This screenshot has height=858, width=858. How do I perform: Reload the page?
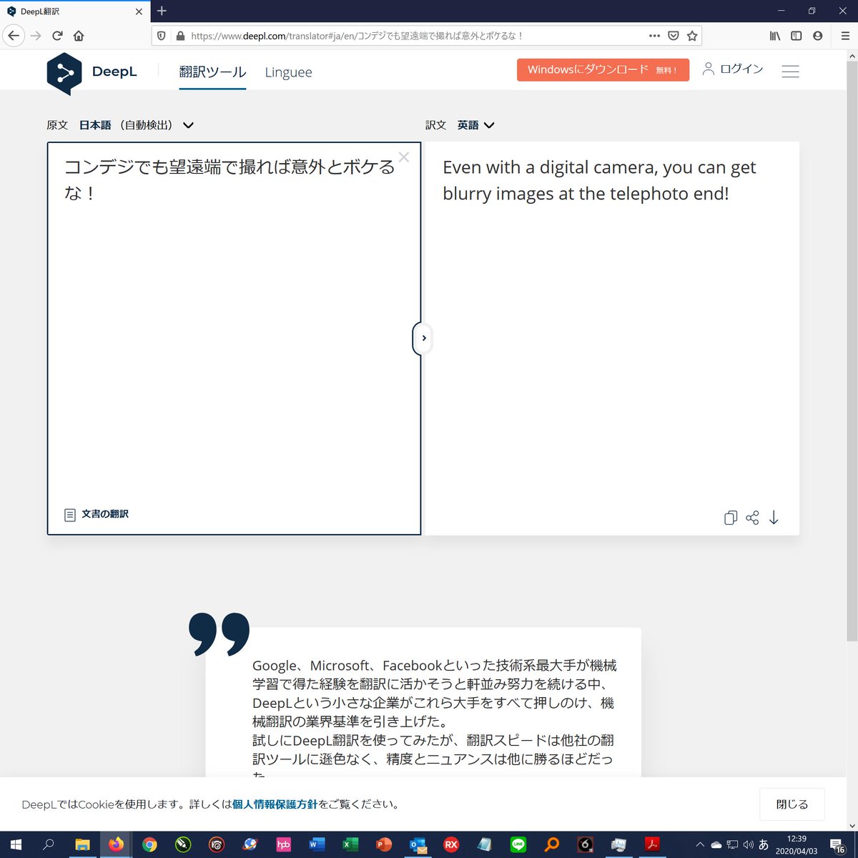57,36
